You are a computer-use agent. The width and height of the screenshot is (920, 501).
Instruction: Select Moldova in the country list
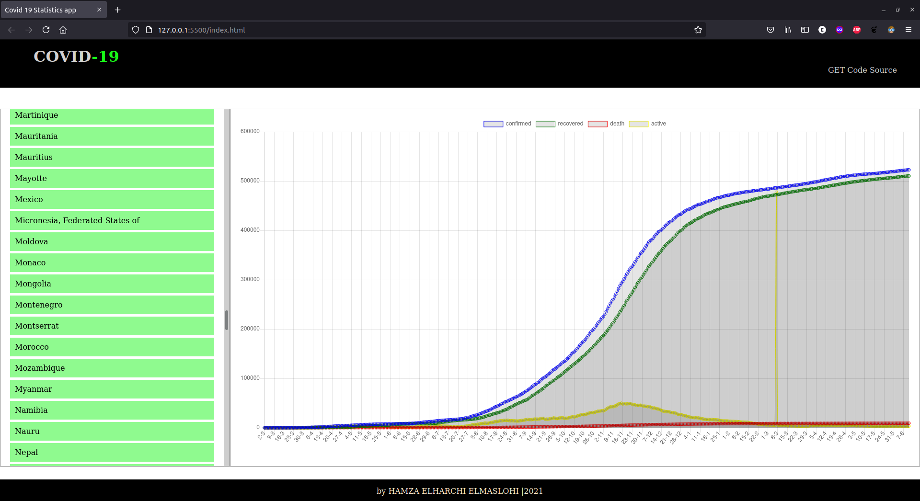[x=112, y=241]
